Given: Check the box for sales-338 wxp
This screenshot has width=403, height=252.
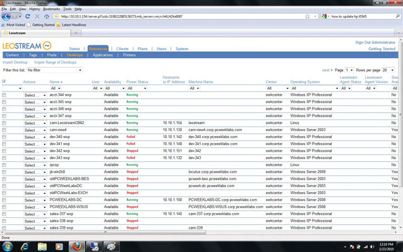Looking at the screenshot, I should tap(4, 221).
